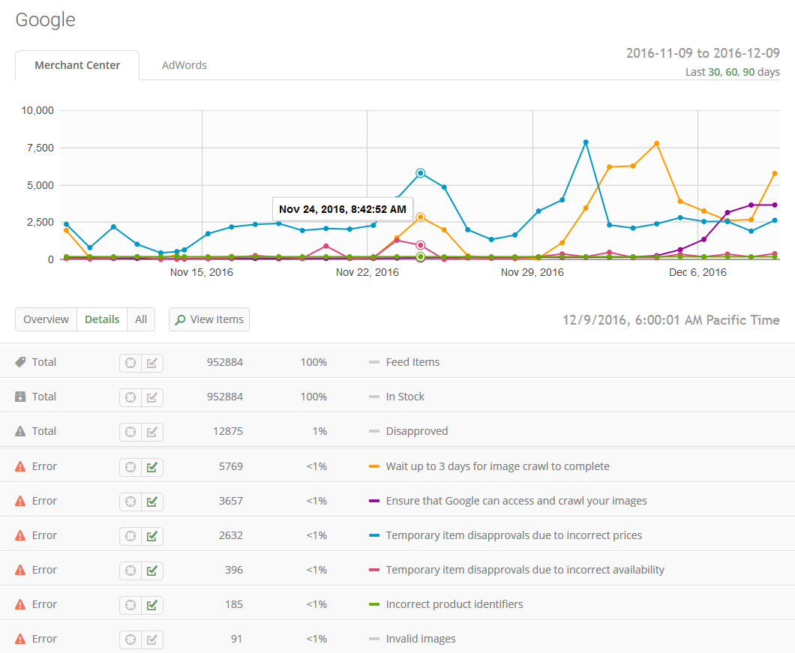Click the crosshair icon for Incorrect product identifiers

pyautogui.click(x=130, y=605)
